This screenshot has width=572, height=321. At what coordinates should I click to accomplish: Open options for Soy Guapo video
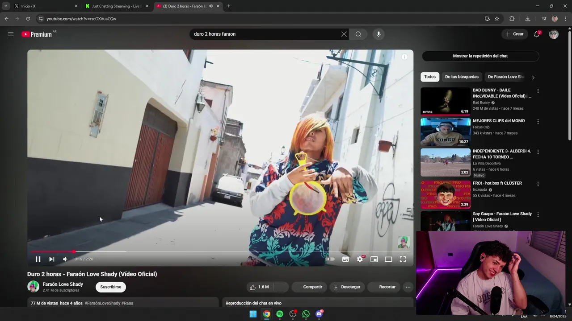538,214
